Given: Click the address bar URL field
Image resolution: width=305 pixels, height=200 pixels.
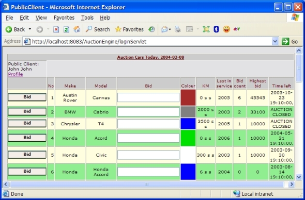Looking at the screenshot, I should (151, 42).
